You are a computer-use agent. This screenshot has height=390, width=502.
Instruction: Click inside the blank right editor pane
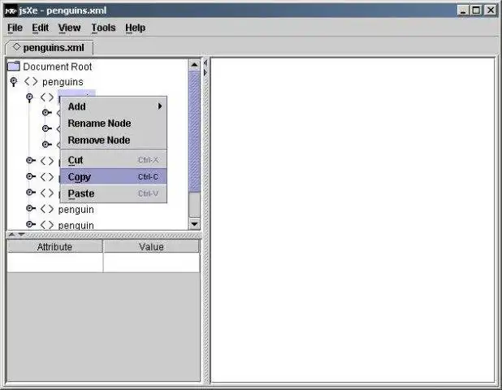(x=353, y=220)
